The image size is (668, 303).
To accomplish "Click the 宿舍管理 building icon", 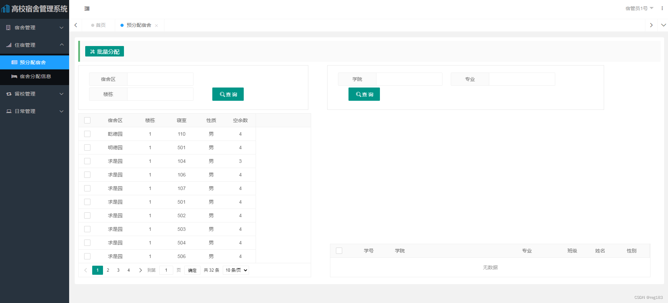I will point(8,28).
